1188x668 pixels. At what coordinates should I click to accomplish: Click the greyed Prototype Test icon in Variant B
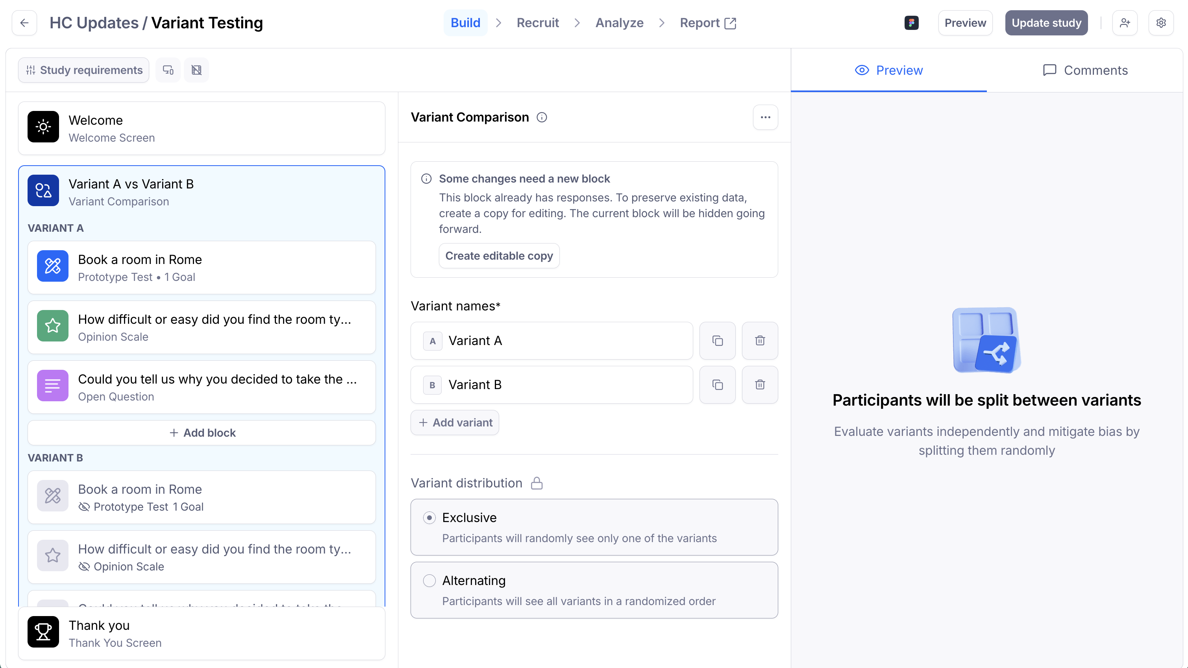pyautogui.click(x=53, y=496)
